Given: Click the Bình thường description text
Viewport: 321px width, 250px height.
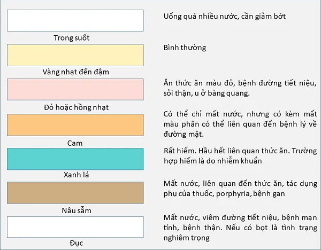Looking at the screenshot, I should 185,48.
